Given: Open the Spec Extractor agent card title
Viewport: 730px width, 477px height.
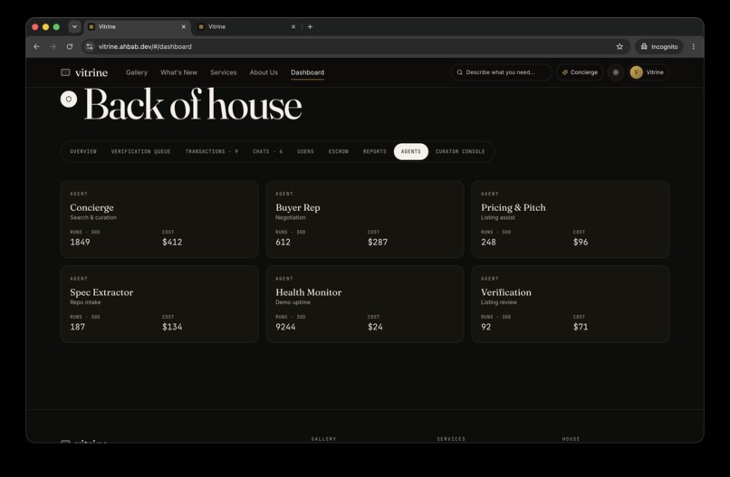Looking at the screenshot, I should (101, 292).
